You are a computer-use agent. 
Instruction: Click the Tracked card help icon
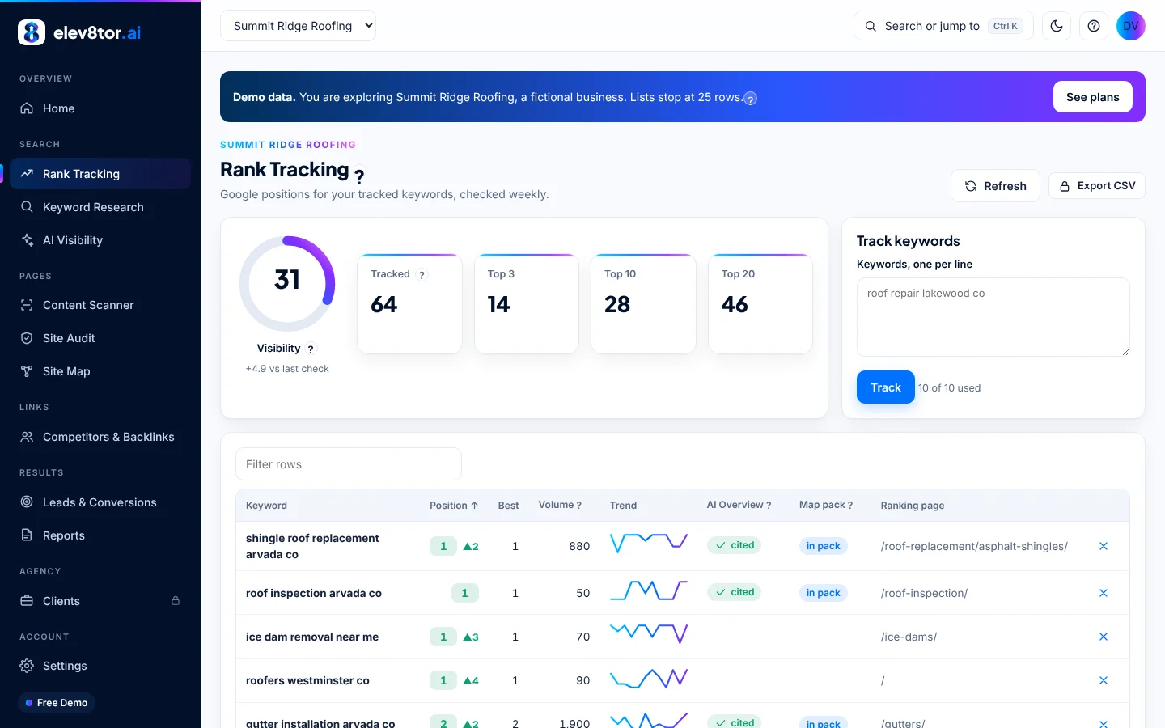click(x=422, y=275)
